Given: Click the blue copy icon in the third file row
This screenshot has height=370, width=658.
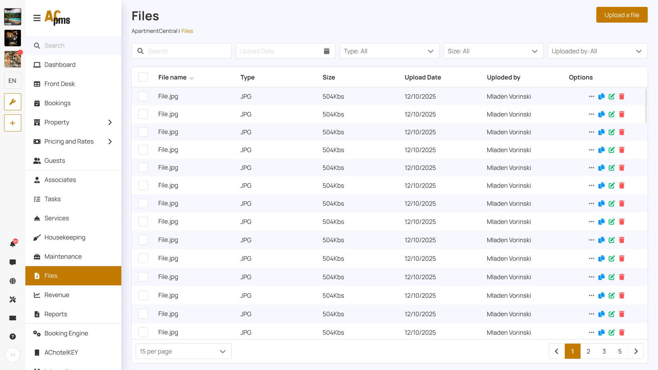Looking at the screenshot, I should point(601,132).
